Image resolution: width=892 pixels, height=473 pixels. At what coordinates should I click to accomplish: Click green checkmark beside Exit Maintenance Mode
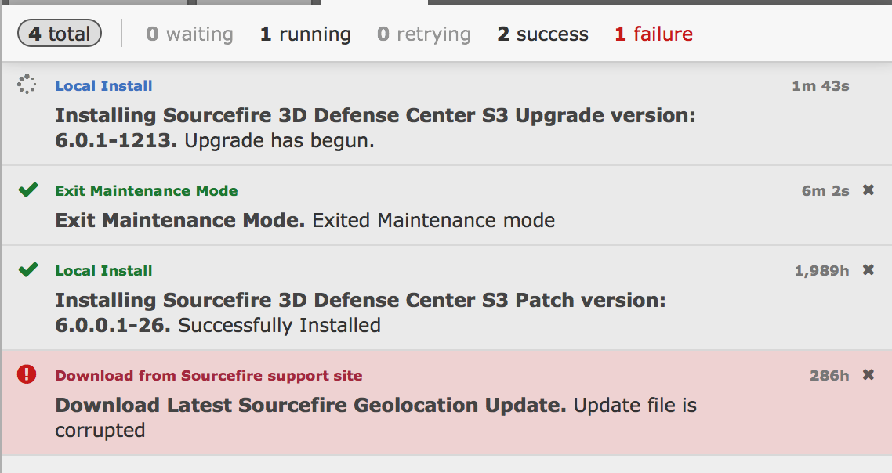click(x=28, y=190)
